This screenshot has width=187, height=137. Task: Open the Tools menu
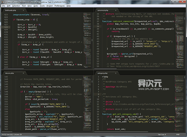pos(42,6)
